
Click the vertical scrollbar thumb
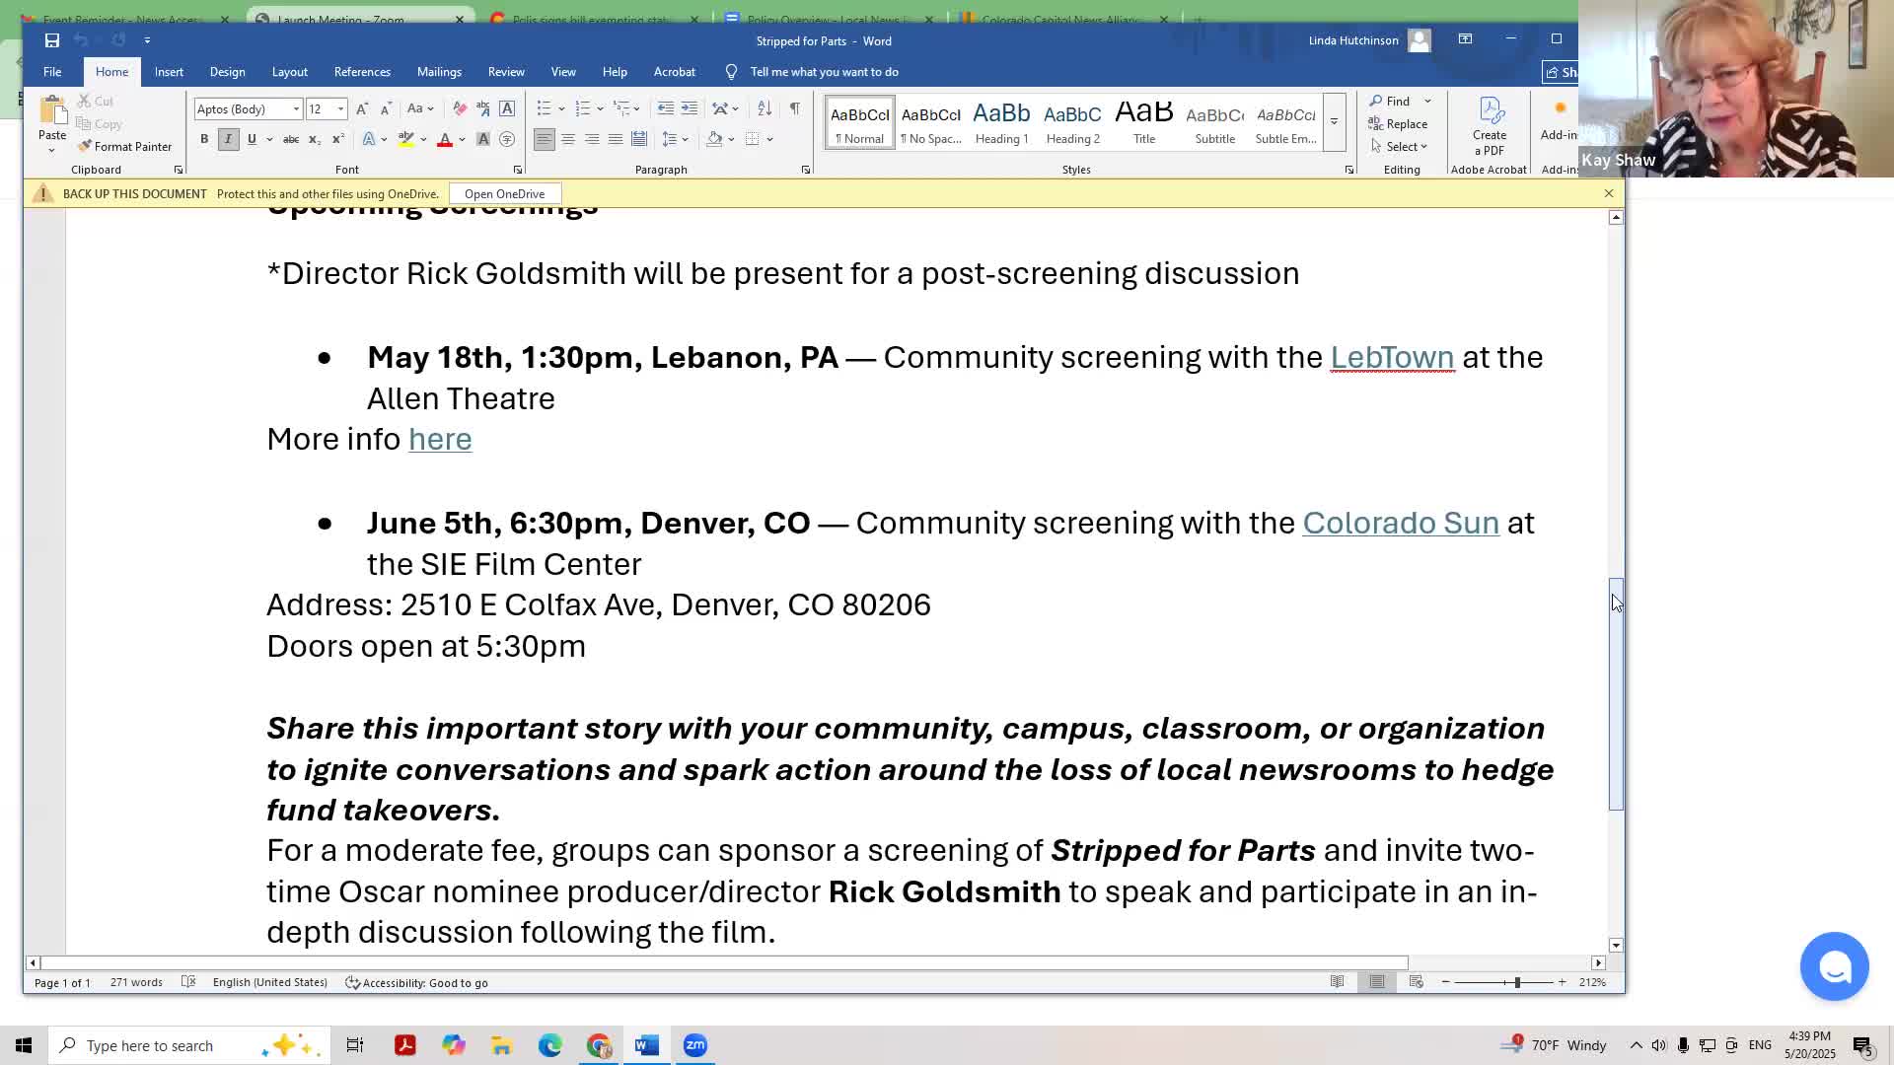pyautogui.click(x=1616, y=694)
